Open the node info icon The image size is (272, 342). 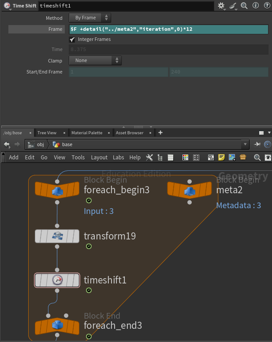click(x=256, y=6)
